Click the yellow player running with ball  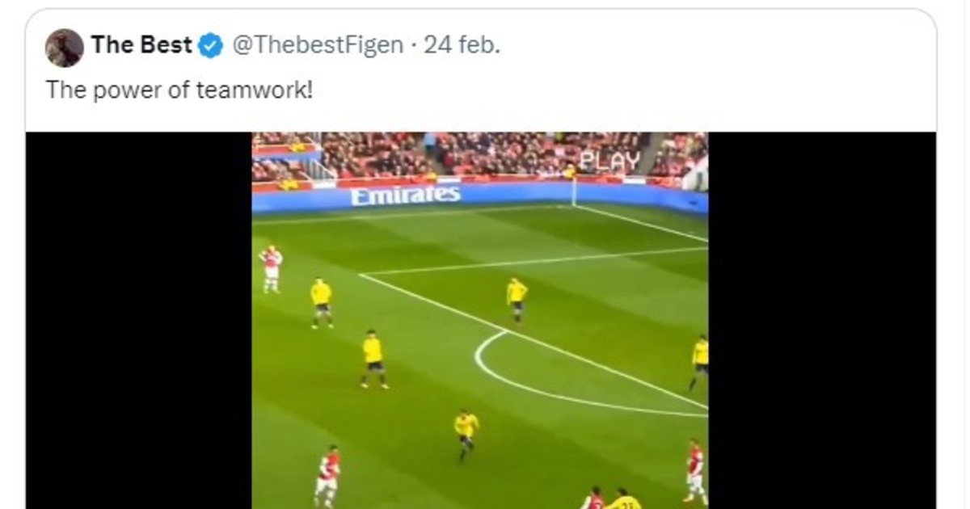pos(466,435)
